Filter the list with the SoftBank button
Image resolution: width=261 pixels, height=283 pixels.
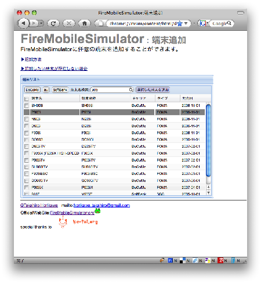(60, 89)
